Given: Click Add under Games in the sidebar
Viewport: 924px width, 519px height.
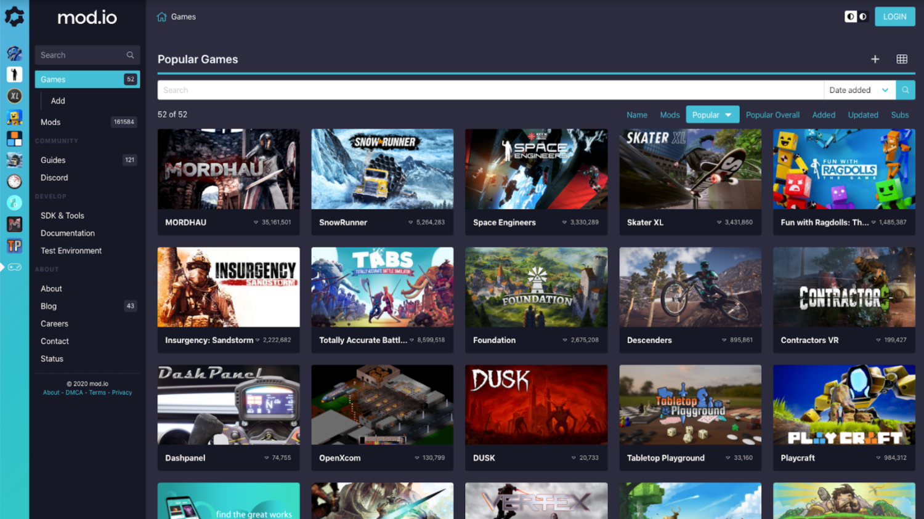Looking at the screenshot, I should (58, 101).
